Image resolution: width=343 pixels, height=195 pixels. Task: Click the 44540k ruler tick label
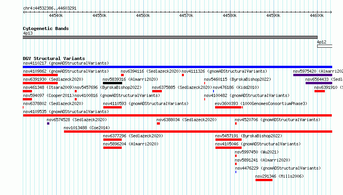(56, 15)
